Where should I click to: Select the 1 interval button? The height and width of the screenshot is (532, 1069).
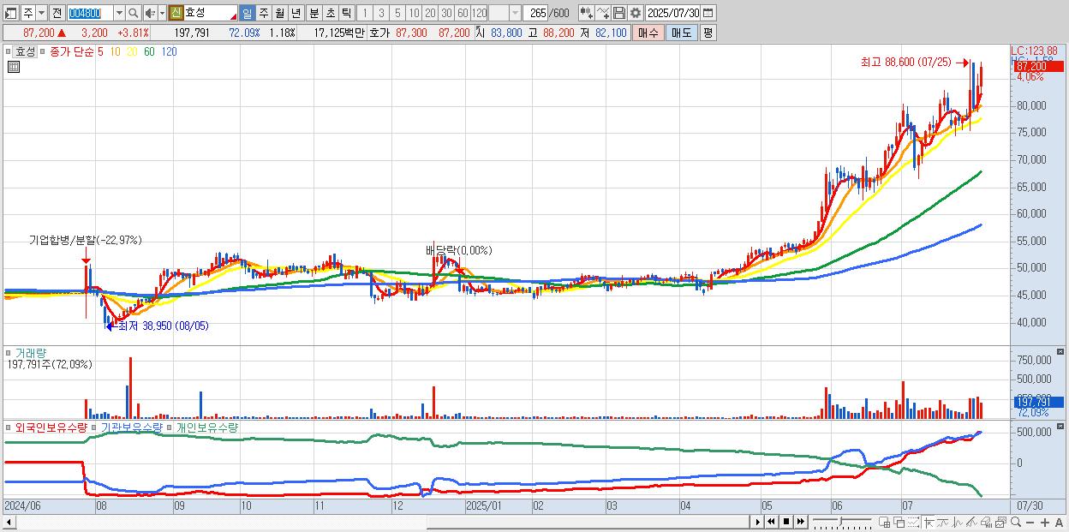pos(365,13)
